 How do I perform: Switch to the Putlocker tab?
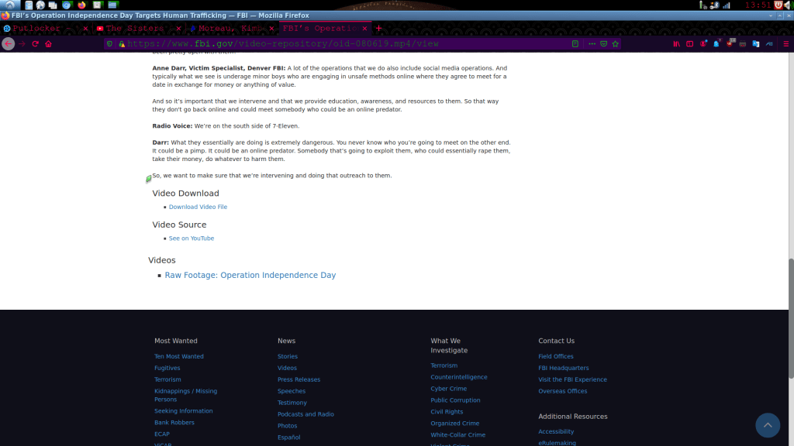pyautogui.click(x=40, y=29)
